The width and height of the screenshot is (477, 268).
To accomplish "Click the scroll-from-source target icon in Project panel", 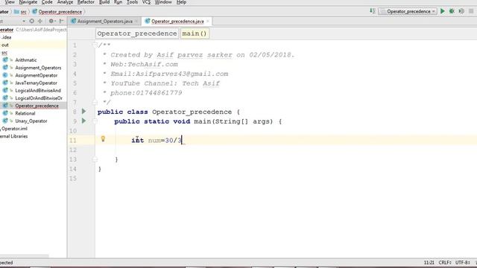I will pos(31,21).
